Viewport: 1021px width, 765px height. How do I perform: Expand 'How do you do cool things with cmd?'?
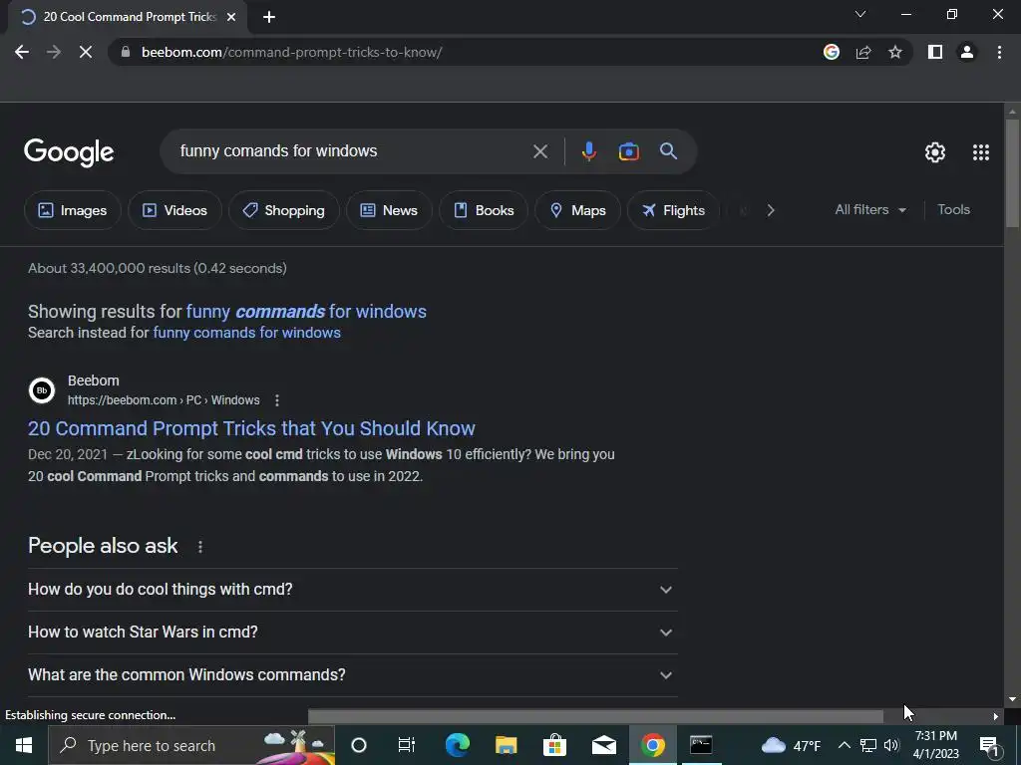[x=352, y=590]
